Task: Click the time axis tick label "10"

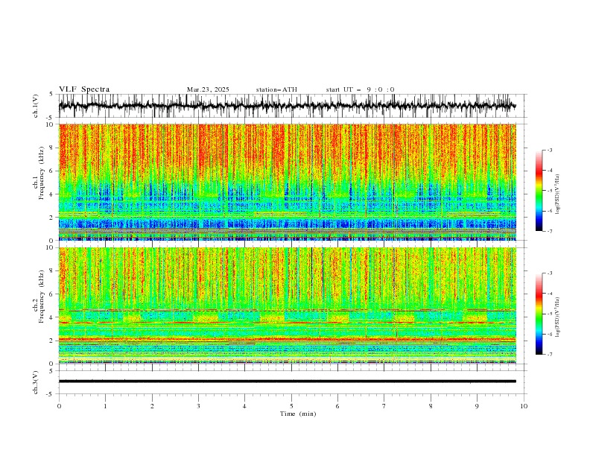Action: click(524, 406)
